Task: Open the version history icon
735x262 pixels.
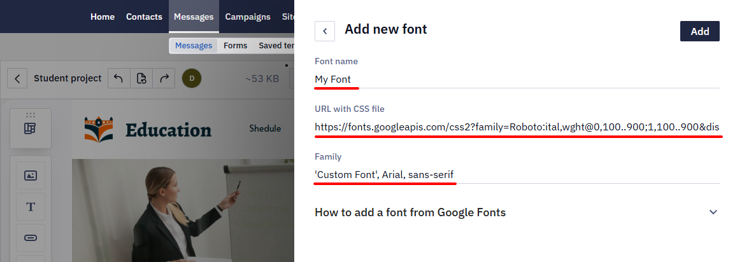Action: (x=141, y=78)
